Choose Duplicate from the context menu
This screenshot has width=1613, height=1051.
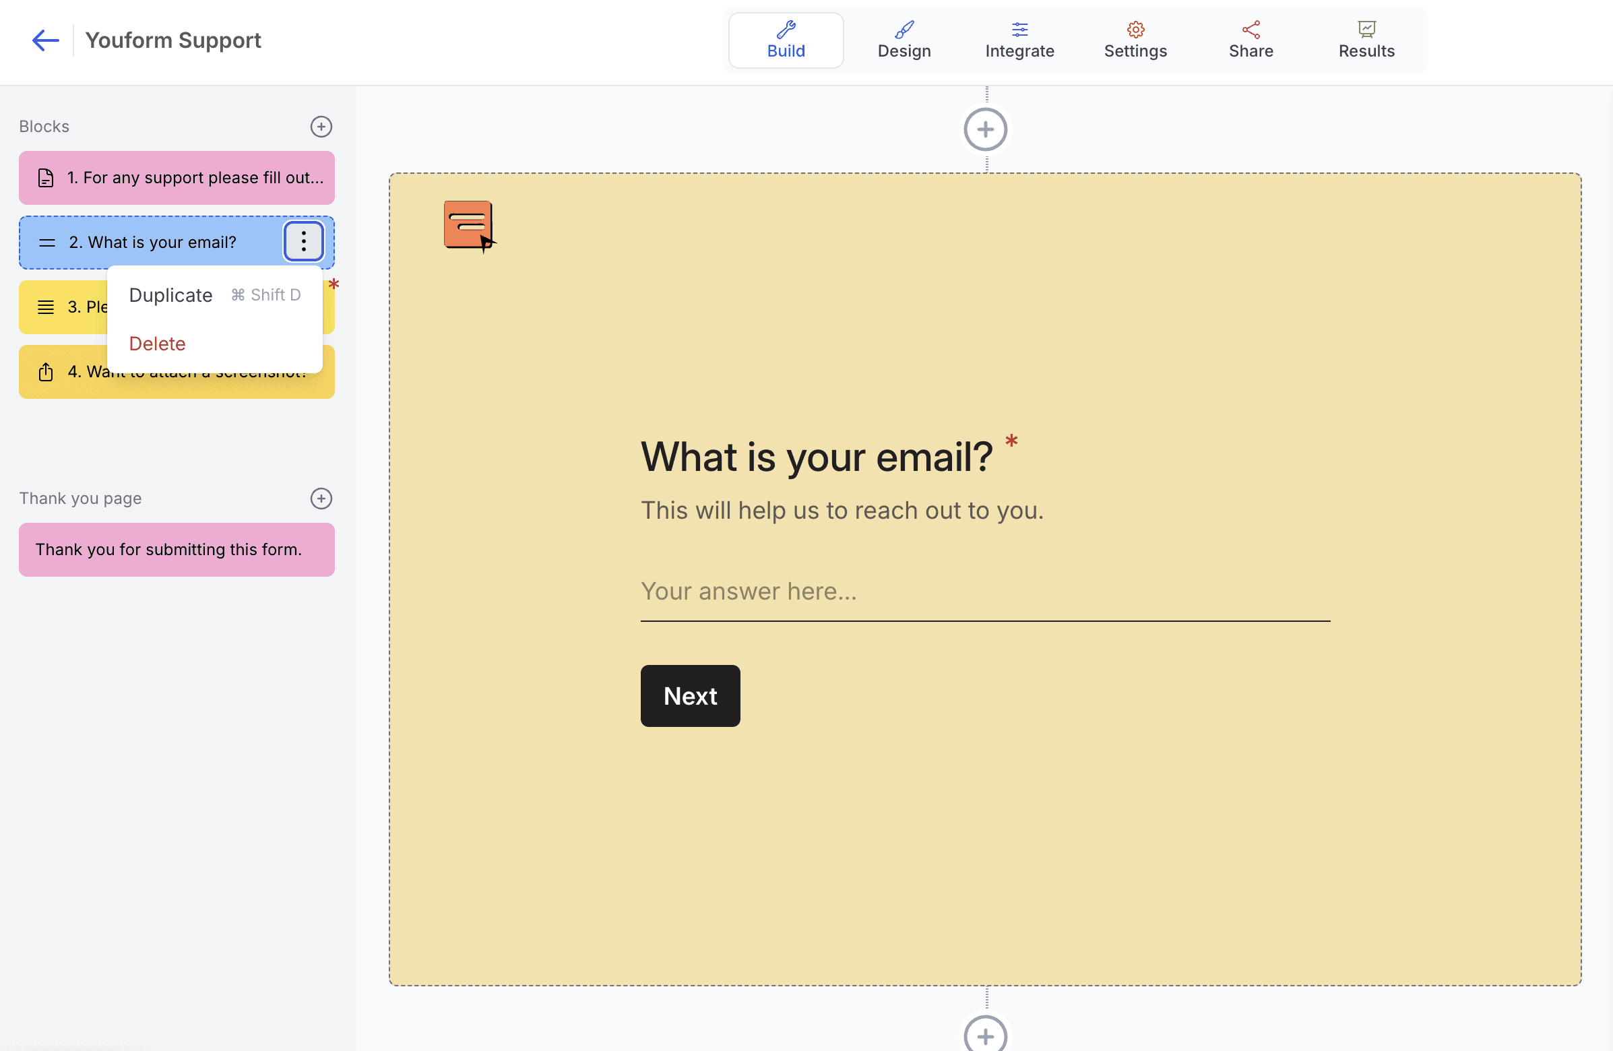[214, 295]
